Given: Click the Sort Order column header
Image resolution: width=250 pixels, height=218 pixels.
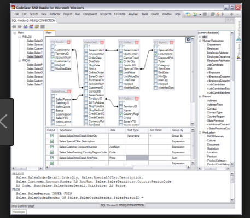Looking at the screenshot, I should pos(160,130).
